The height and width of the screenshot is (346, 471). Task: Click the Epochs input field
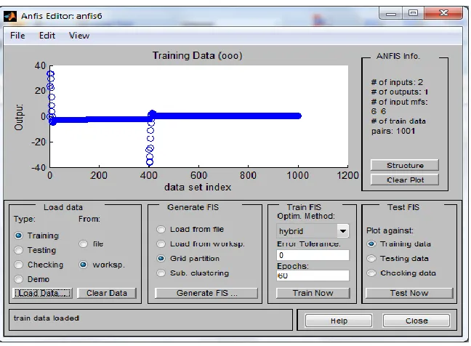pyautogui.click(x=313, y=275)
